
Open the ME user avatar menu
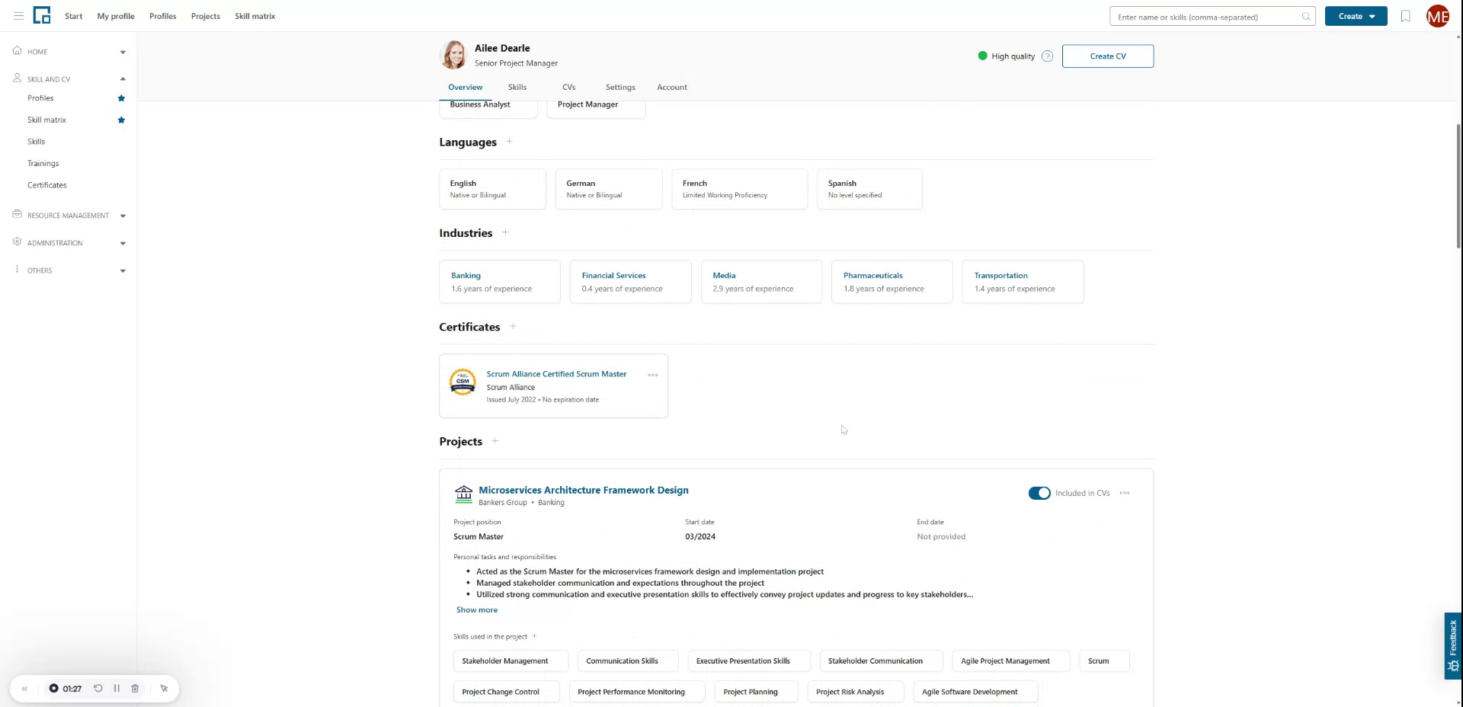[1437, 16]
